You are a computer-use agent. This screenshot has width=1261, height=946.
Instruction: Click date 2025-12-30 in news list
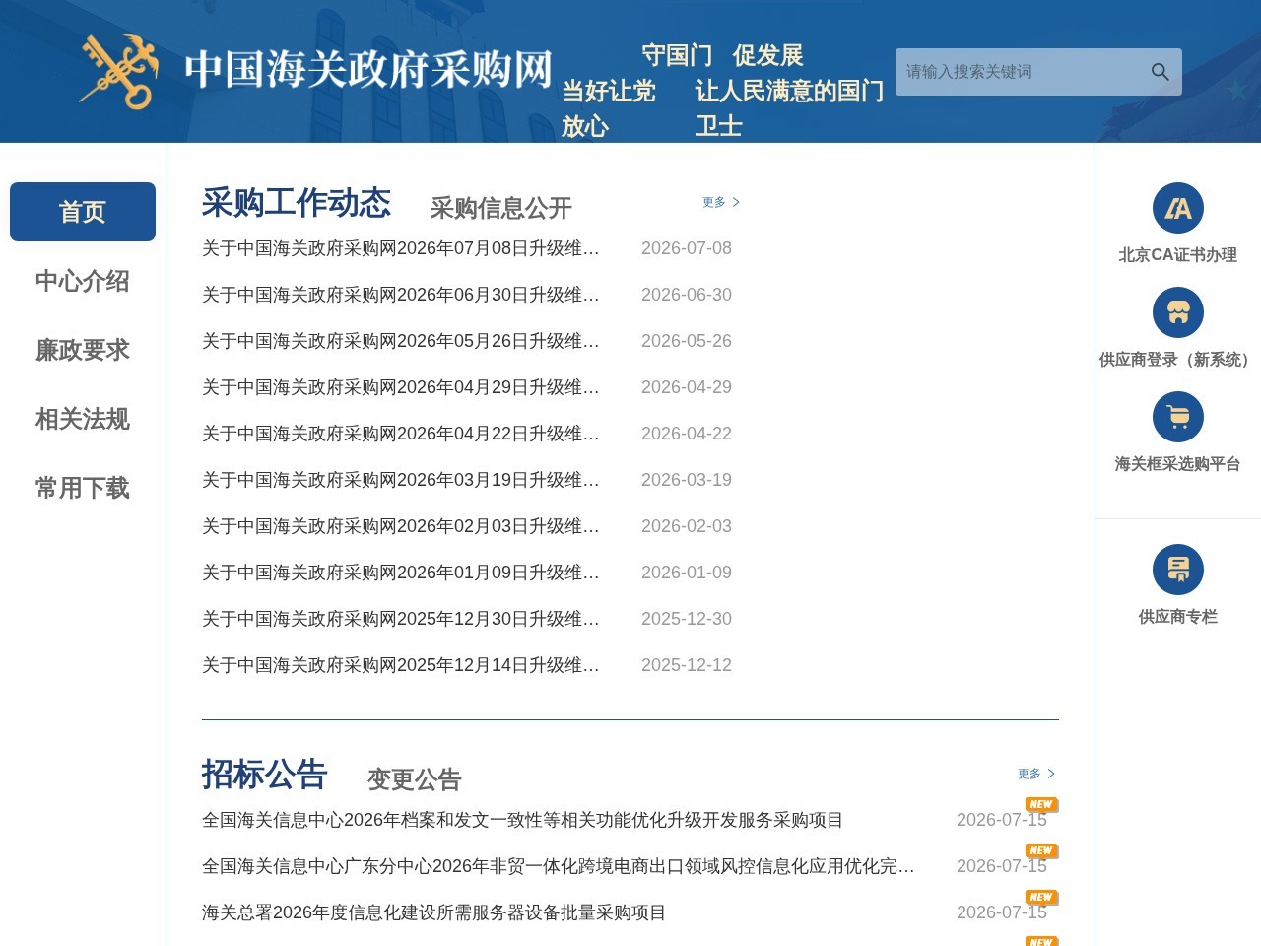[x=687, y=619]
